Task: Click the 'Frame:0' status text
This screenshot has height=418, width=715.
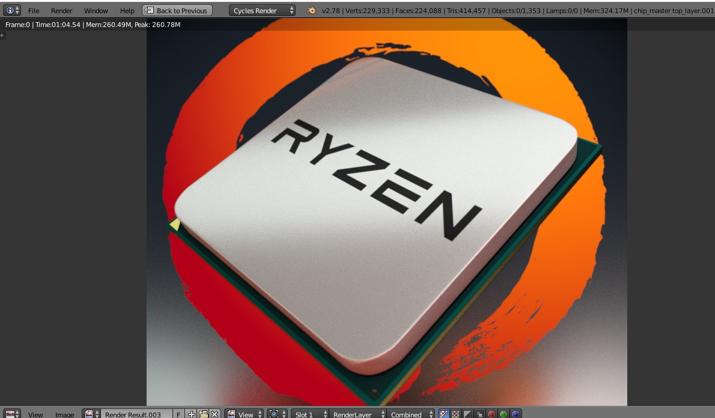Action: [x=18, y=25]
